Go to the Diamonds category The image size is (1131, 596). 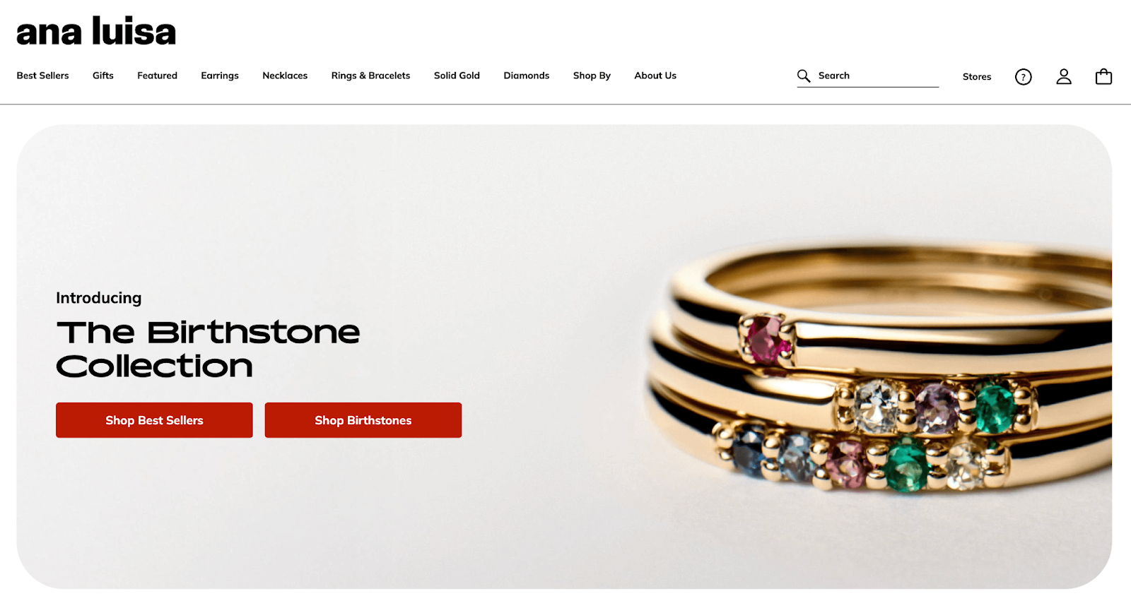pyautogui.click(x=527, y=76)
